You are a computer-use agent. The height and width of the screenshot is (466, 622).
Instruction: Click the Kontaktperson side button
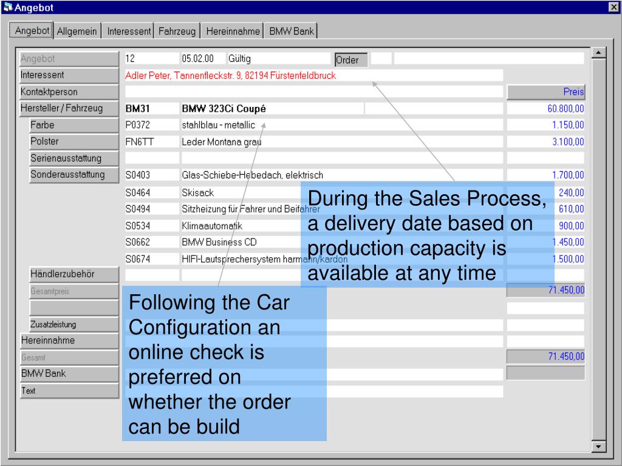69,92
